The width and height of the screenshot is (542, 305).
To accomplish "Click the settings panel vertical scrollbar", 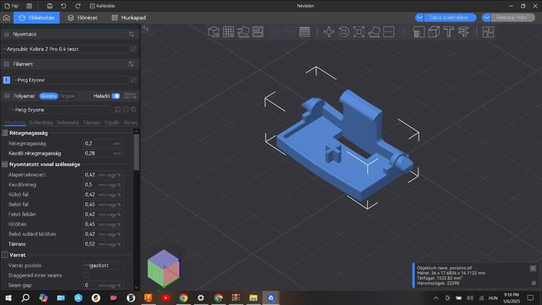I will tap(136, 152).
